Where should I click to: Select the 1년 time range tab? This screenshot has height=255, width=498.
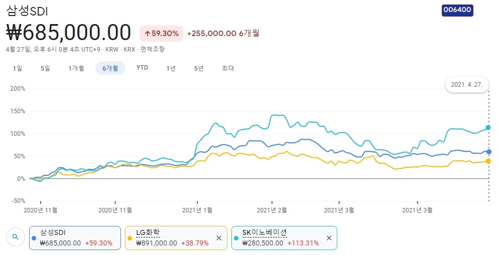coord(171,68)
